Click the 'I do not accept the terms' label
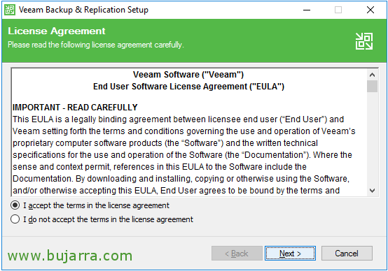This screenshot has width=388, height=271. click(108, 219)
